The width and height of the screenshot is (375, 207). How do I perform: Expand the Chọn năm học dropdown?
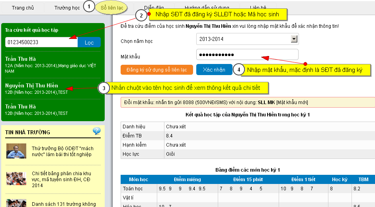pyautogui.click(x=294, y=39)
